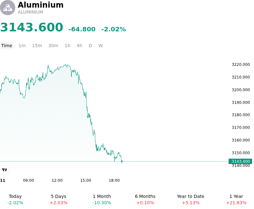Select the Today performance period
This screenshot has height=209, width=254.
(x=15, y=199)
